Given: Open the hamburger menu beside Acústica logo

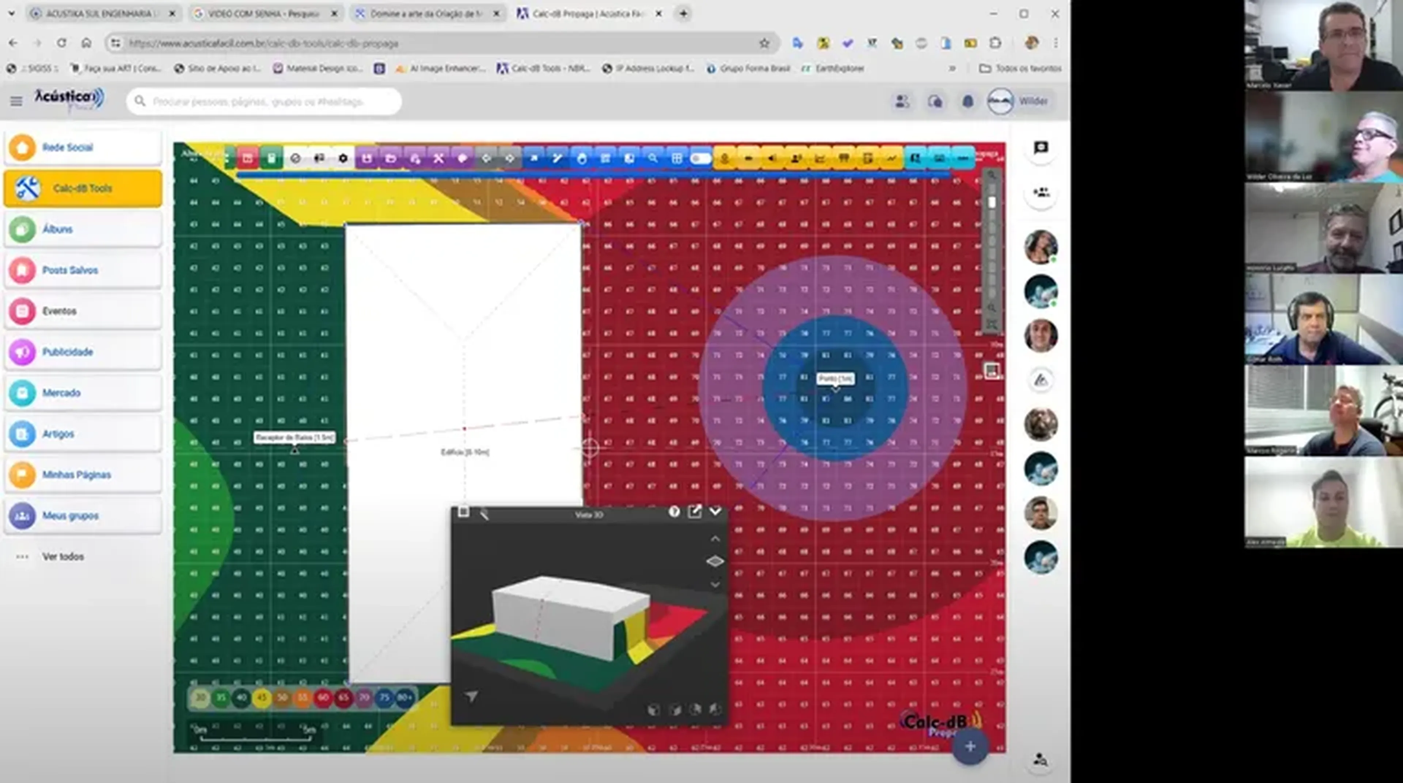Looking at the screenshot, I should click(16, 101).
